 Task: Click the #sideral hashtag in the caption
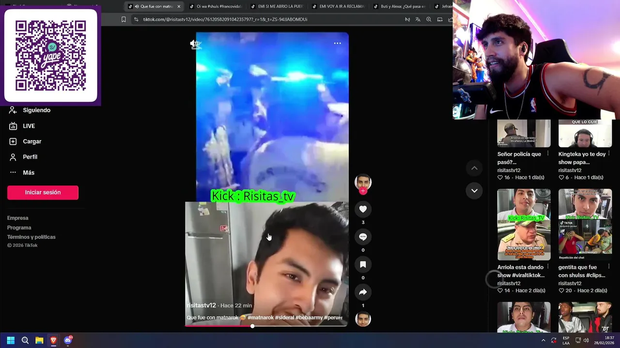click(285, 318)
